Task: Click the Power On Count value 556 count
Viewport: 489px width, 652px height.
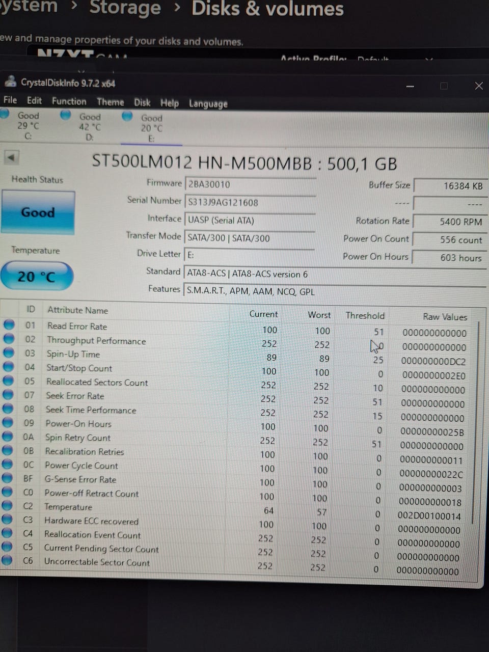Action: tap(449, 239)
